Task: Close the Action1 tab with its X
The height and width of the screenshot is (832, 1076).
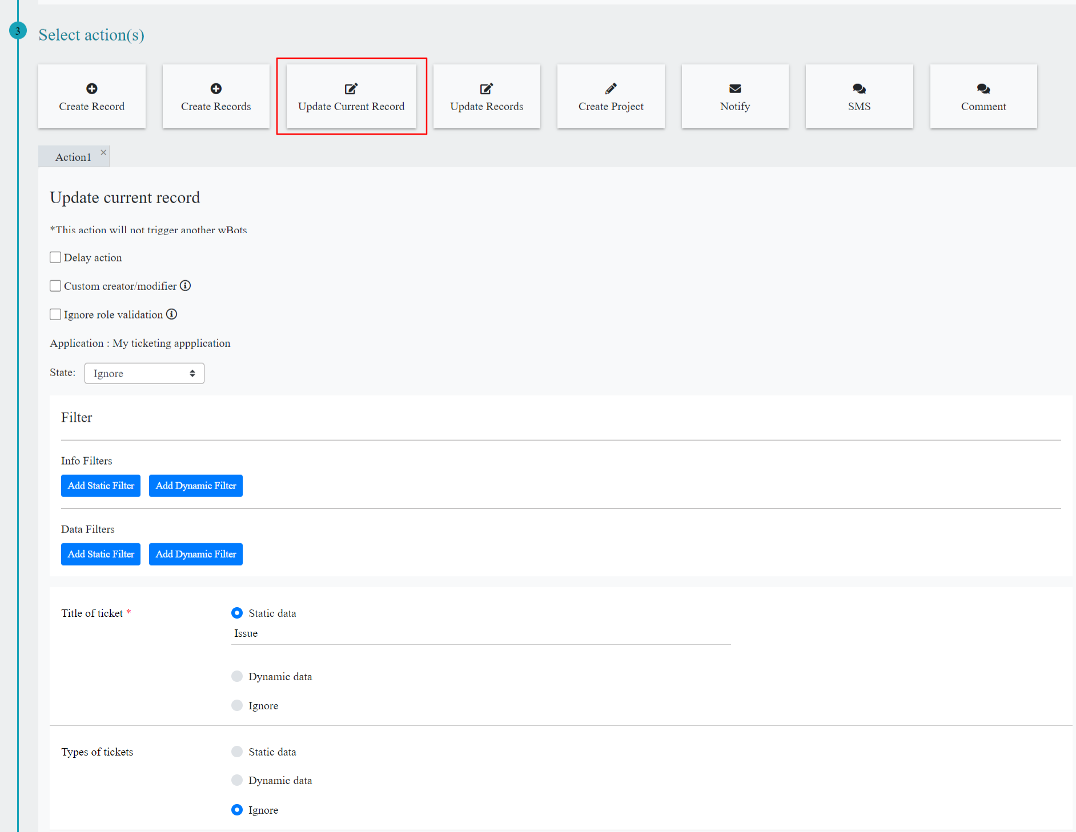Action: [x=103, y=152]
